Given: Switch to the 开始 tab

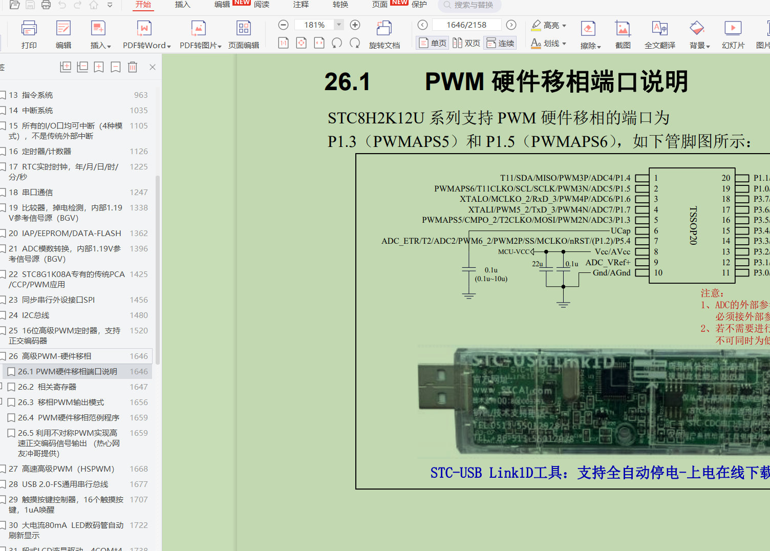Looking at the screenshot, I should [143, 5].
